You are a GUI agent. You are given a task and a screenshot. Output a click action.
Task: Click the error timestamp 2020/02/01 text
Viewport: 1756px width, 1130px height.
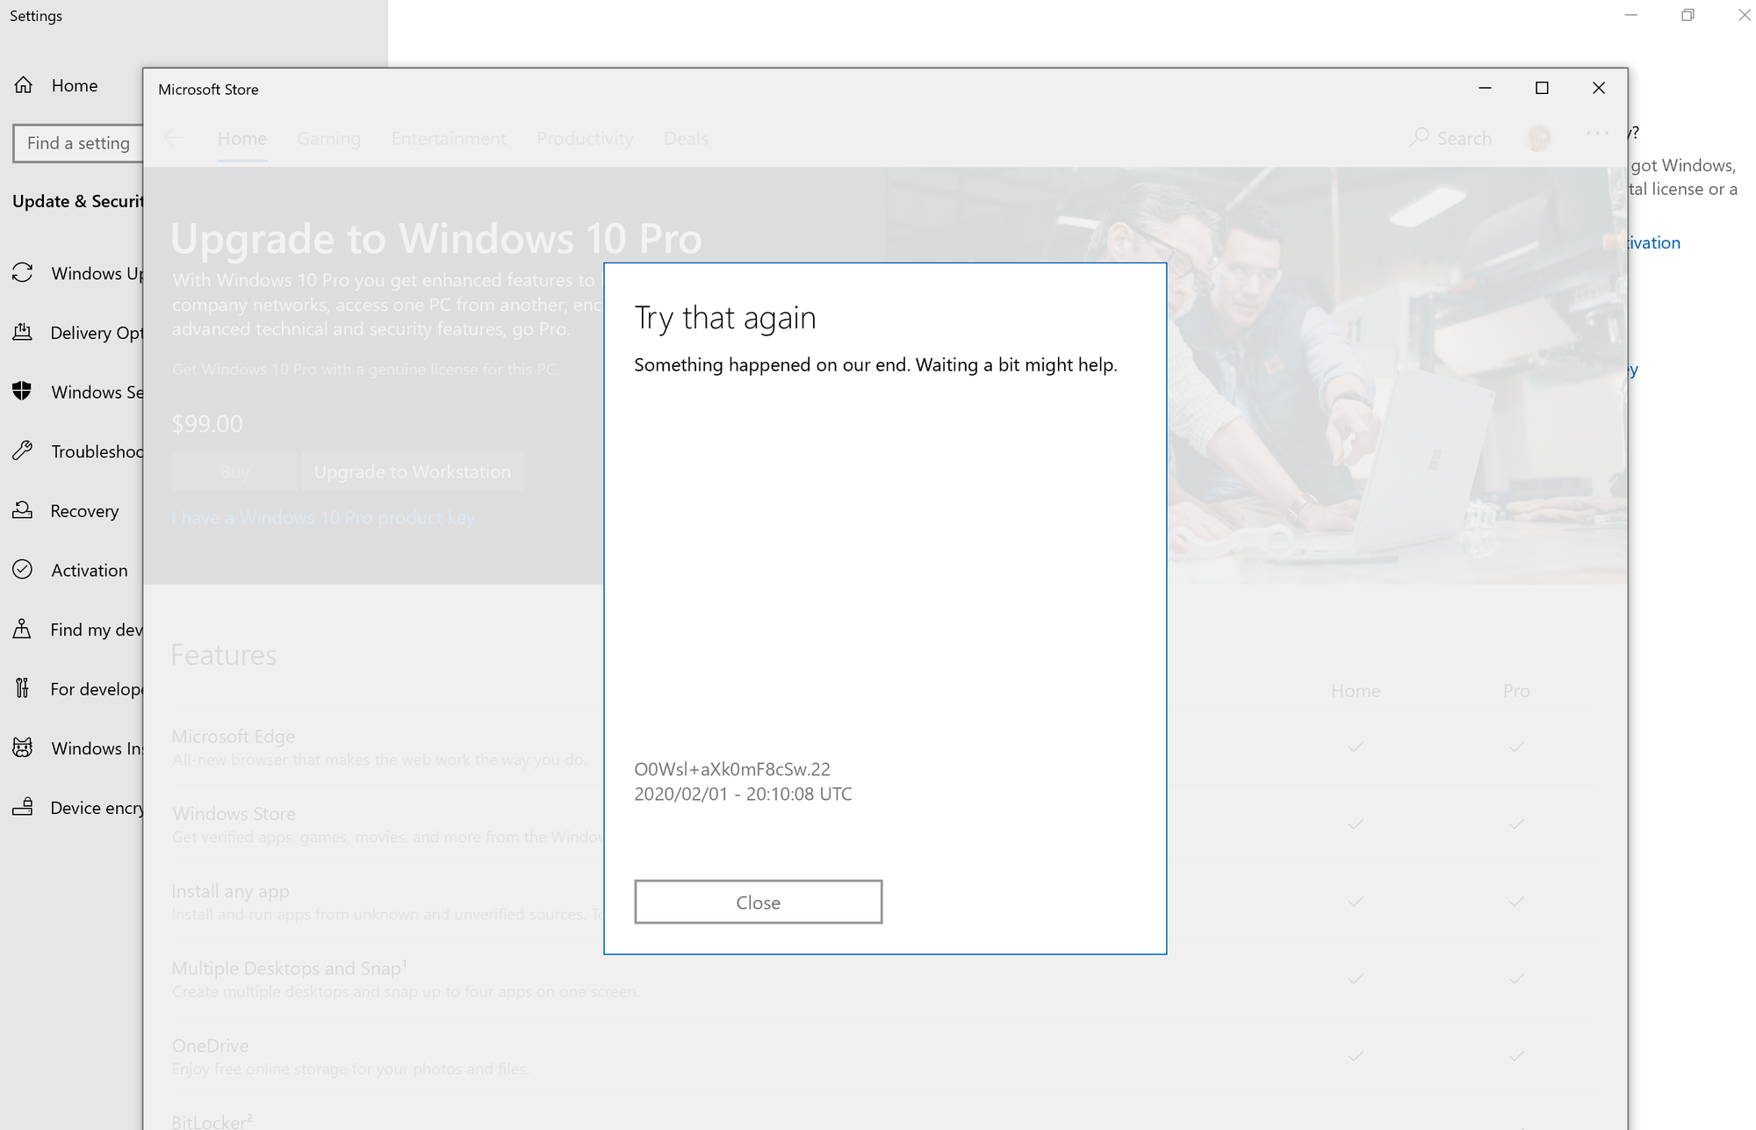(743, 794)
